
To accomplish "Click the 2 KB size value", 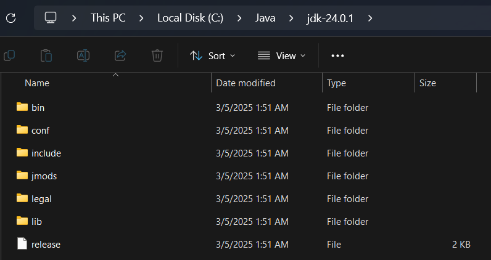I will (461, 245).
